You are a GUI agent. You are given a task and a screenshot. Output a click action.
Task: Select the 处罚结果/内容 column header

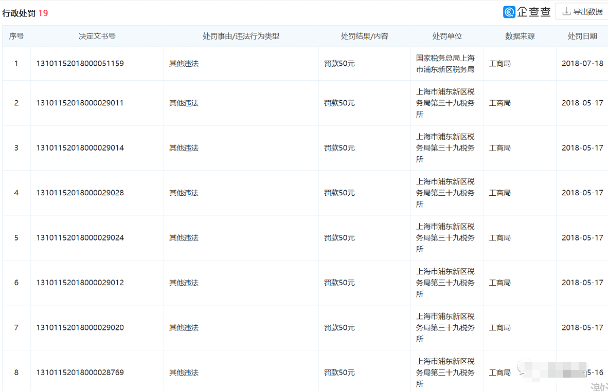click(364, 36)
